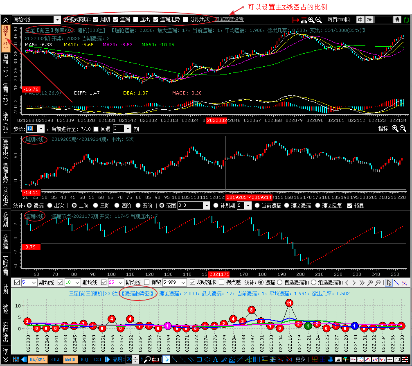Viewport: 412px width, 366px height.
Task: Click the red X delete-drawing tool
Action: point(281,359)
